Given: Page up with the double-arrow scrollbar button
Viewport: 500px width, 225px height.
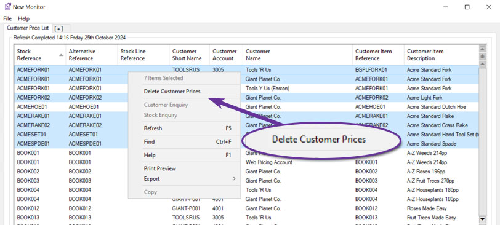Looking at the screenshot, I should coord(482,56).
